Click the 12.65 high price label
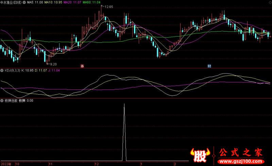272x166 pixels. [108, 7]
